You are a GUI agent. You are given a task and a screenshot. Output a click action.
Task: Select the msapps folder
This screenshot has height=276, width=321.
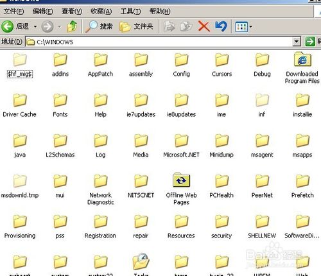(302, 146)
